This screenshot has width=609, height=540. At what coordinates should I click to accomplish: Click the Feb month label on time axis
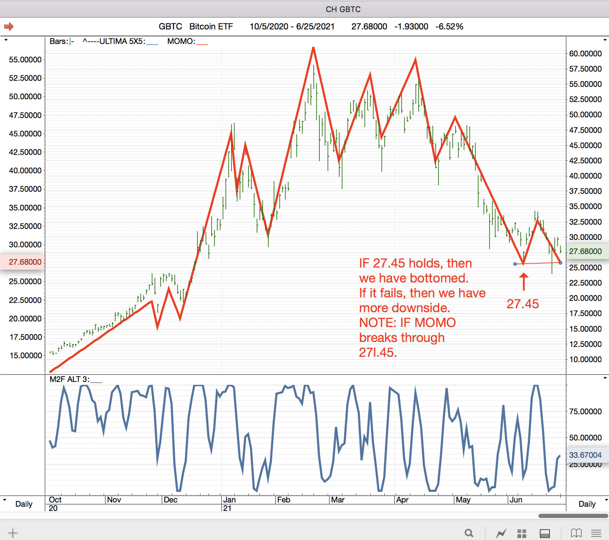(284, 500)
